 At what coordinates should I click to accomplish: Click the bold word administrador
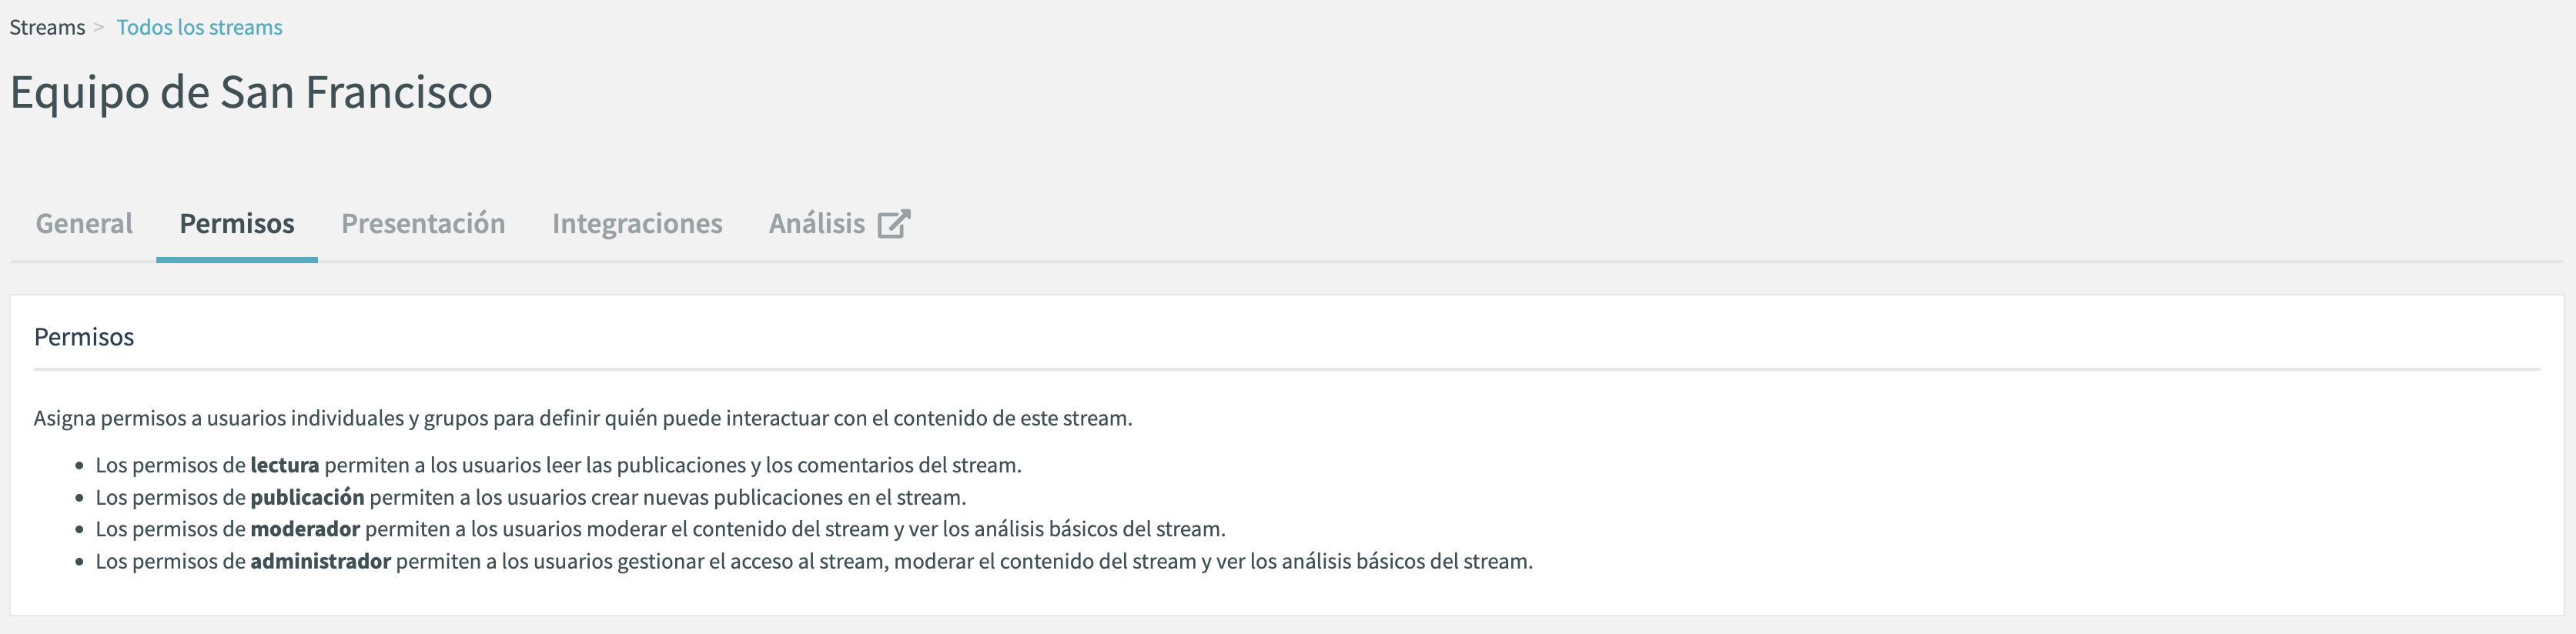320,561
